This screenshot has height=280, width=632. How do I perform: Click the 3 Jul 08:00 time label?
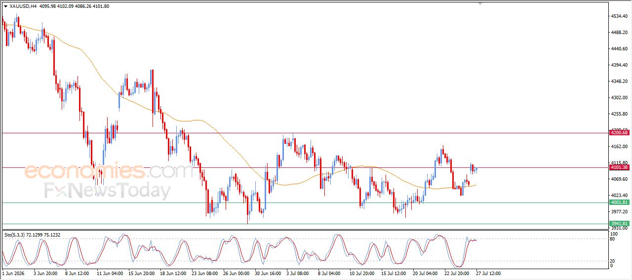point(298,273)
